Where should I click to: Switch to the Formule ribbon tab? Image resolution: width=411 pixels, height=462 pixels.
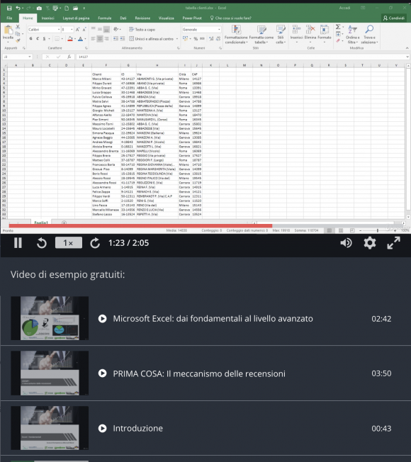pyautogui.click(x=105, y=18)
